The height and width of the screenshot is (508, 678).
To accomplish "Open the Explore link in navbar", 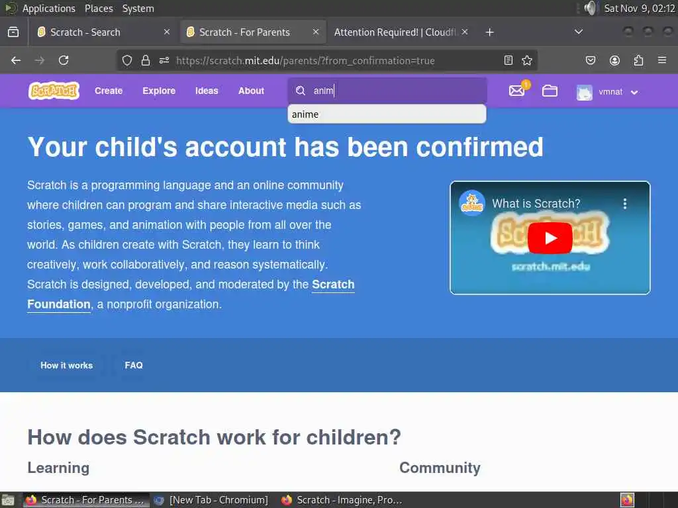I will point(159,91).
